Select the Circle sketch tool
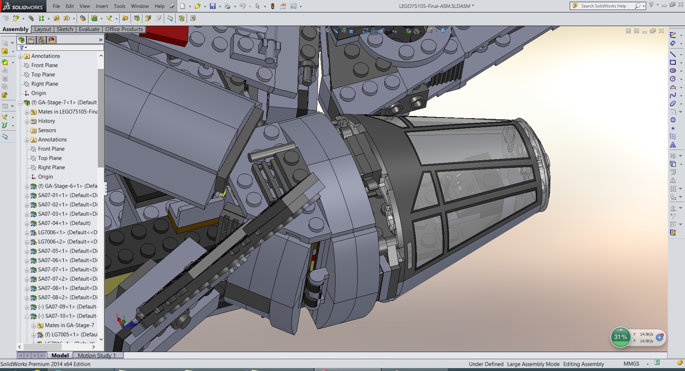 [x=673, y=79]
